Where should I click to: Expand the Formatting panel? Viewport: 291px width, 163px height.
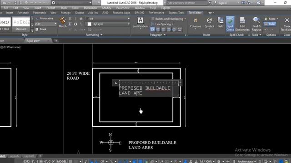94,35
